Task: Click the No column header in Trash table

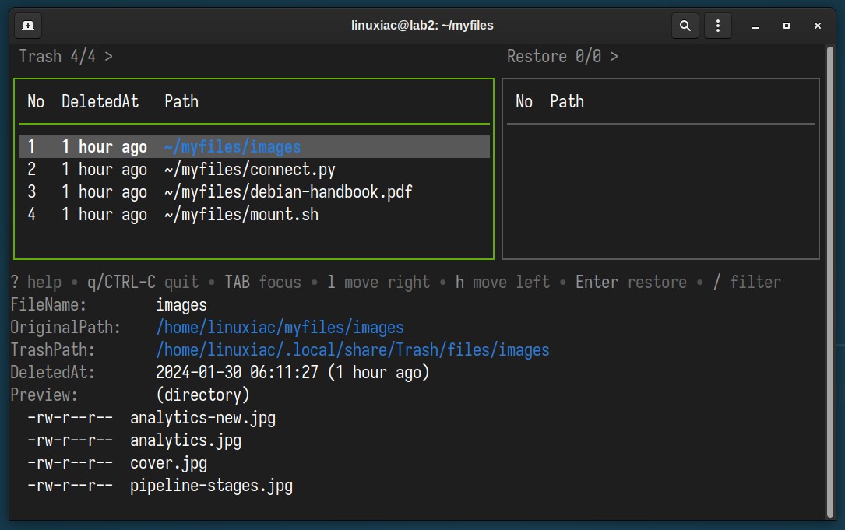Action: [36, 101]
